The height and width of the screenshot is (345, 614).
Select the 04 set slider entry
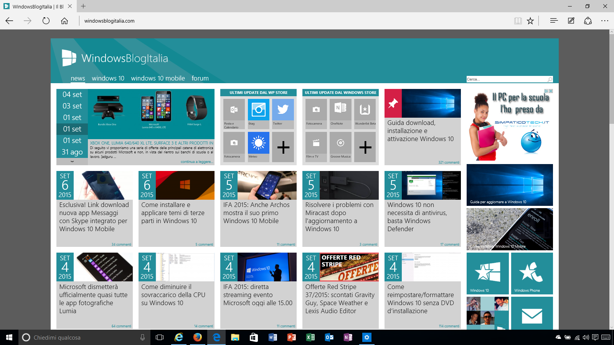(x=72, y=94)
